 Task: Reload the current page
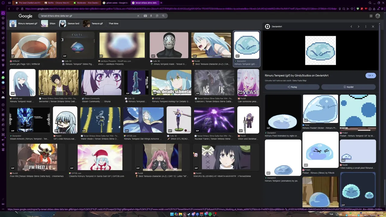pyautogui.click(x=17, y=9)
